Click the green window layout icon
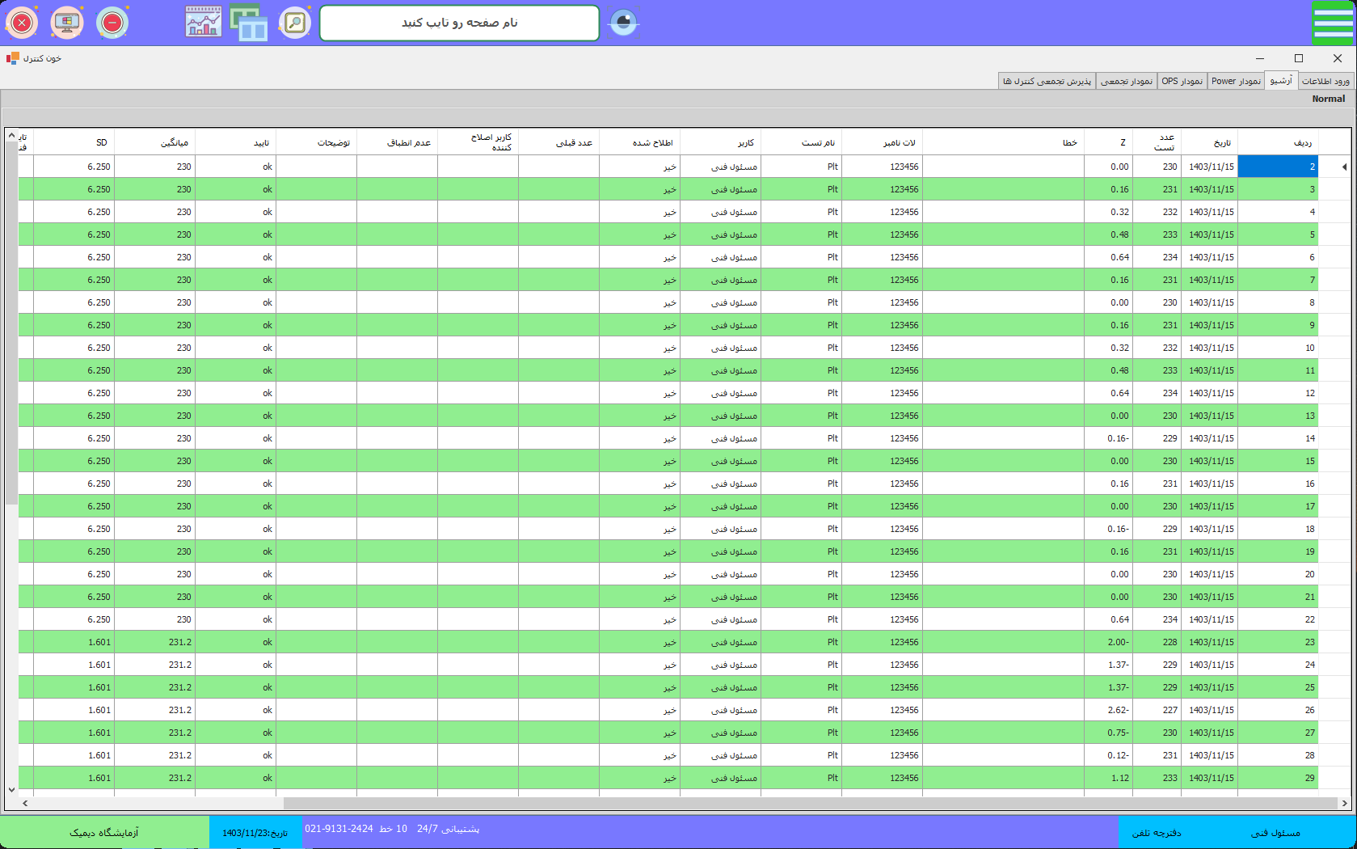 click(249, 23)
